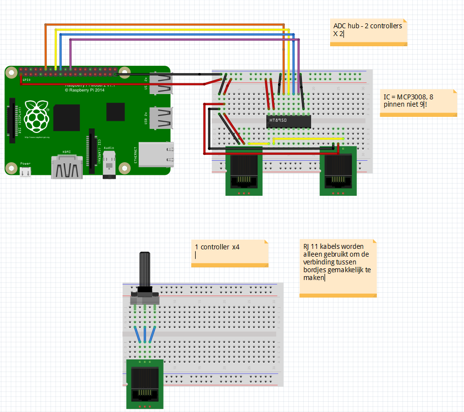Screen dimensions: 464x412
Task: Select the RJ11 jack below the controller breadboard
Action: 145,385
